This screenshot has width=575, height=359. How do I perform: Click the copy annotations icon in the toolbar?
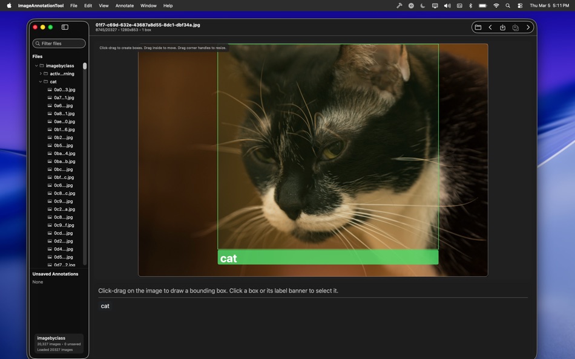pos(515,27)
